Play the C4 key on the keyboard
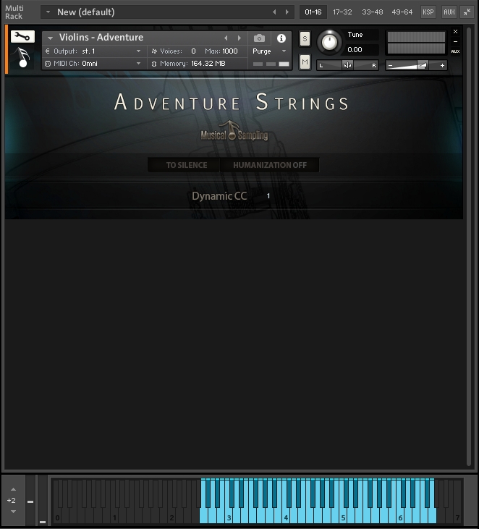The image size is (479, 529). pos(286,516)
